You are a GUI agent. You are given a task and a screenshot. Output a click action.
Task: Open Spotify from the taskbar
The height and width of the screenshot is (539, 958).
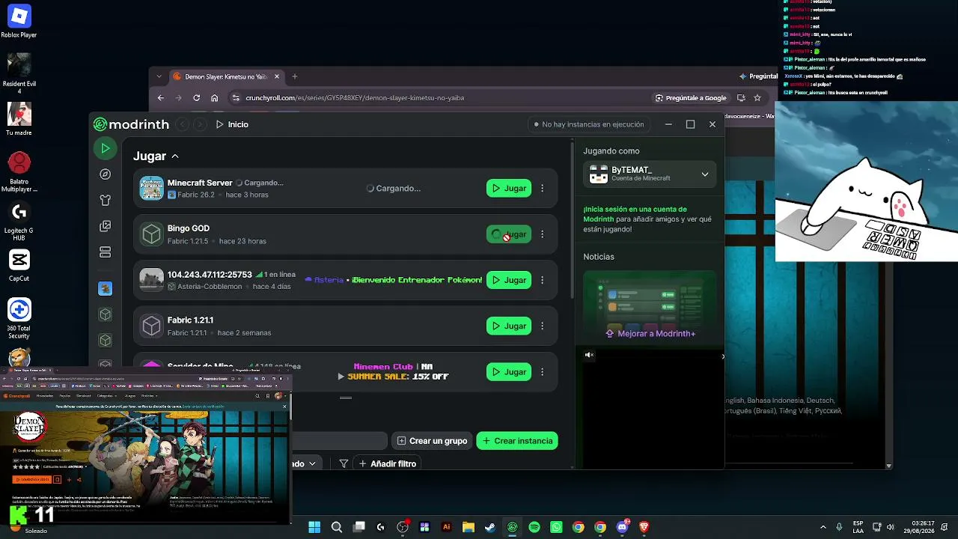[534, 527]
